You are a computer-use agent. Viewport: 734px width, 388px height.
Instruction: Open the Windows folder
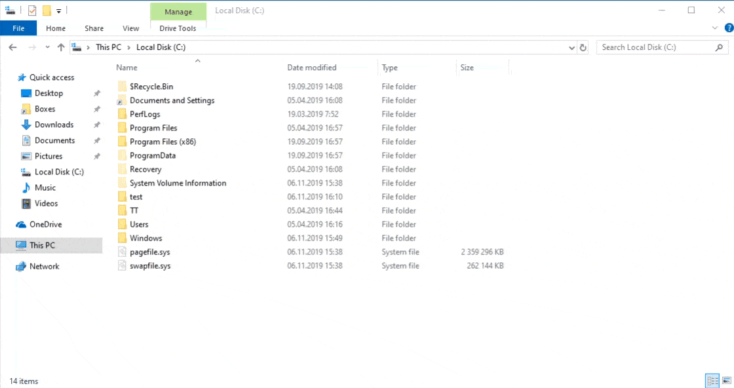pyautogui.click(x=145, y=238)
